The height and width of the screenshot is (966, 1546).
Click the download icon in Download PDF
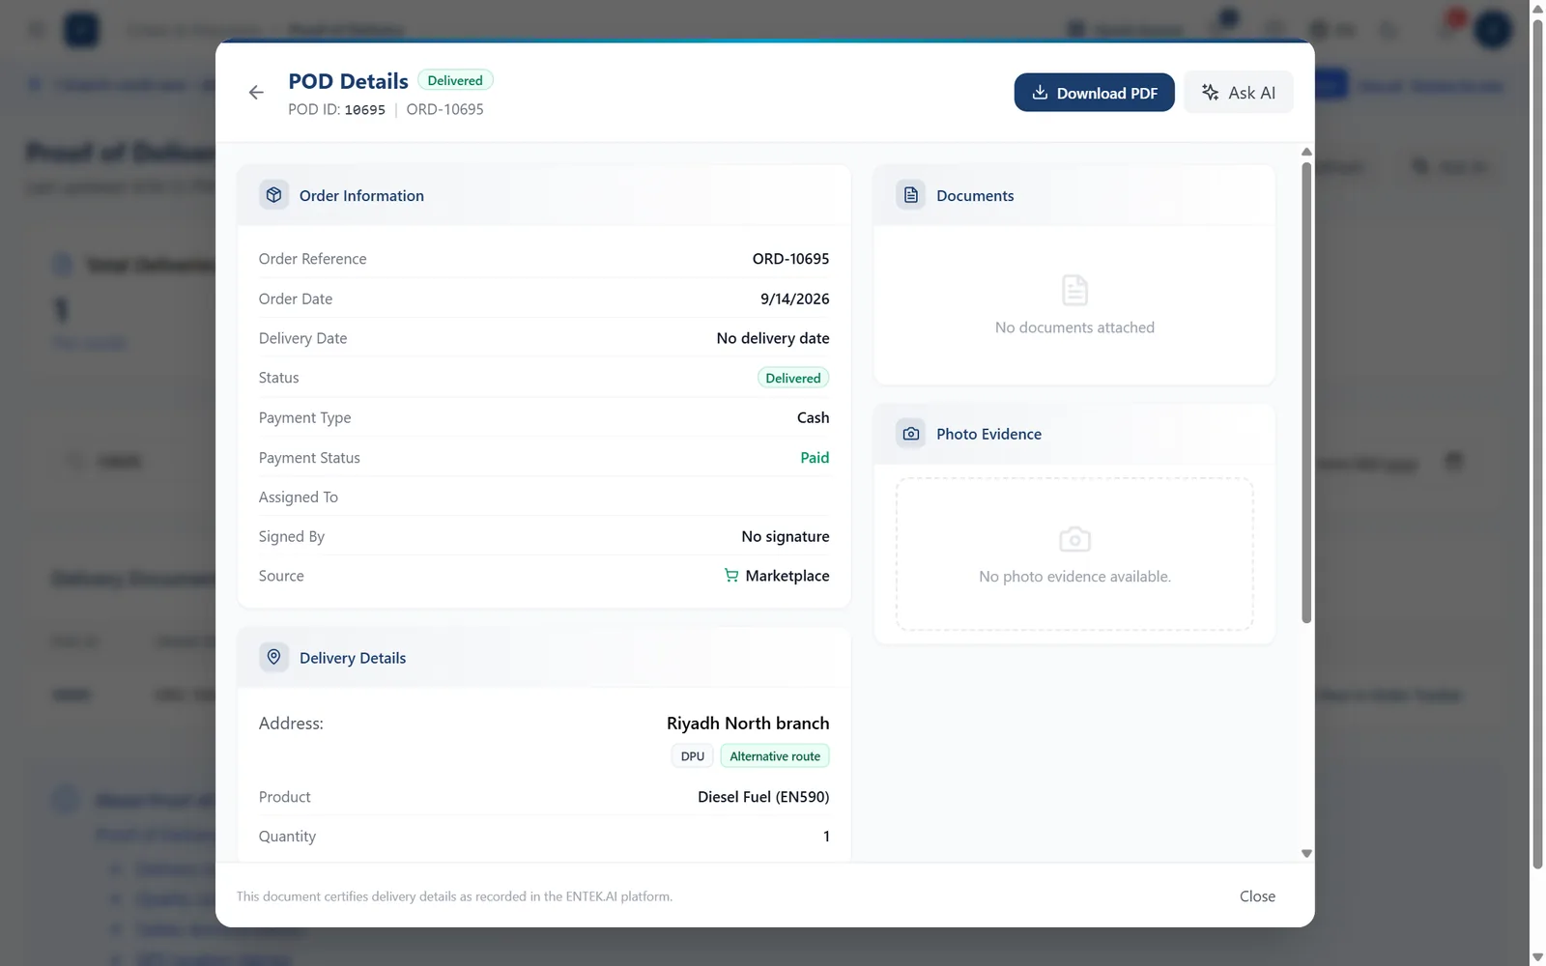tap(1040, 93)
